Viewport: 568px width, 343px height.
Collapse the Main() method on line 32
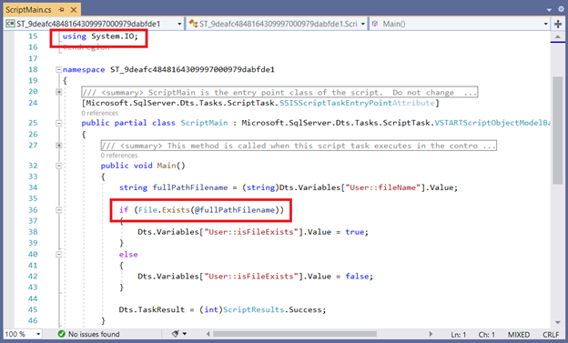[x=58, y=166]
